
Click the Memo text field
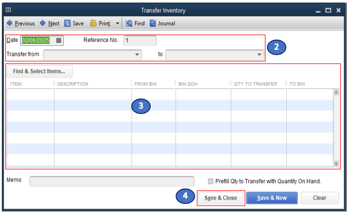point(112,181)
